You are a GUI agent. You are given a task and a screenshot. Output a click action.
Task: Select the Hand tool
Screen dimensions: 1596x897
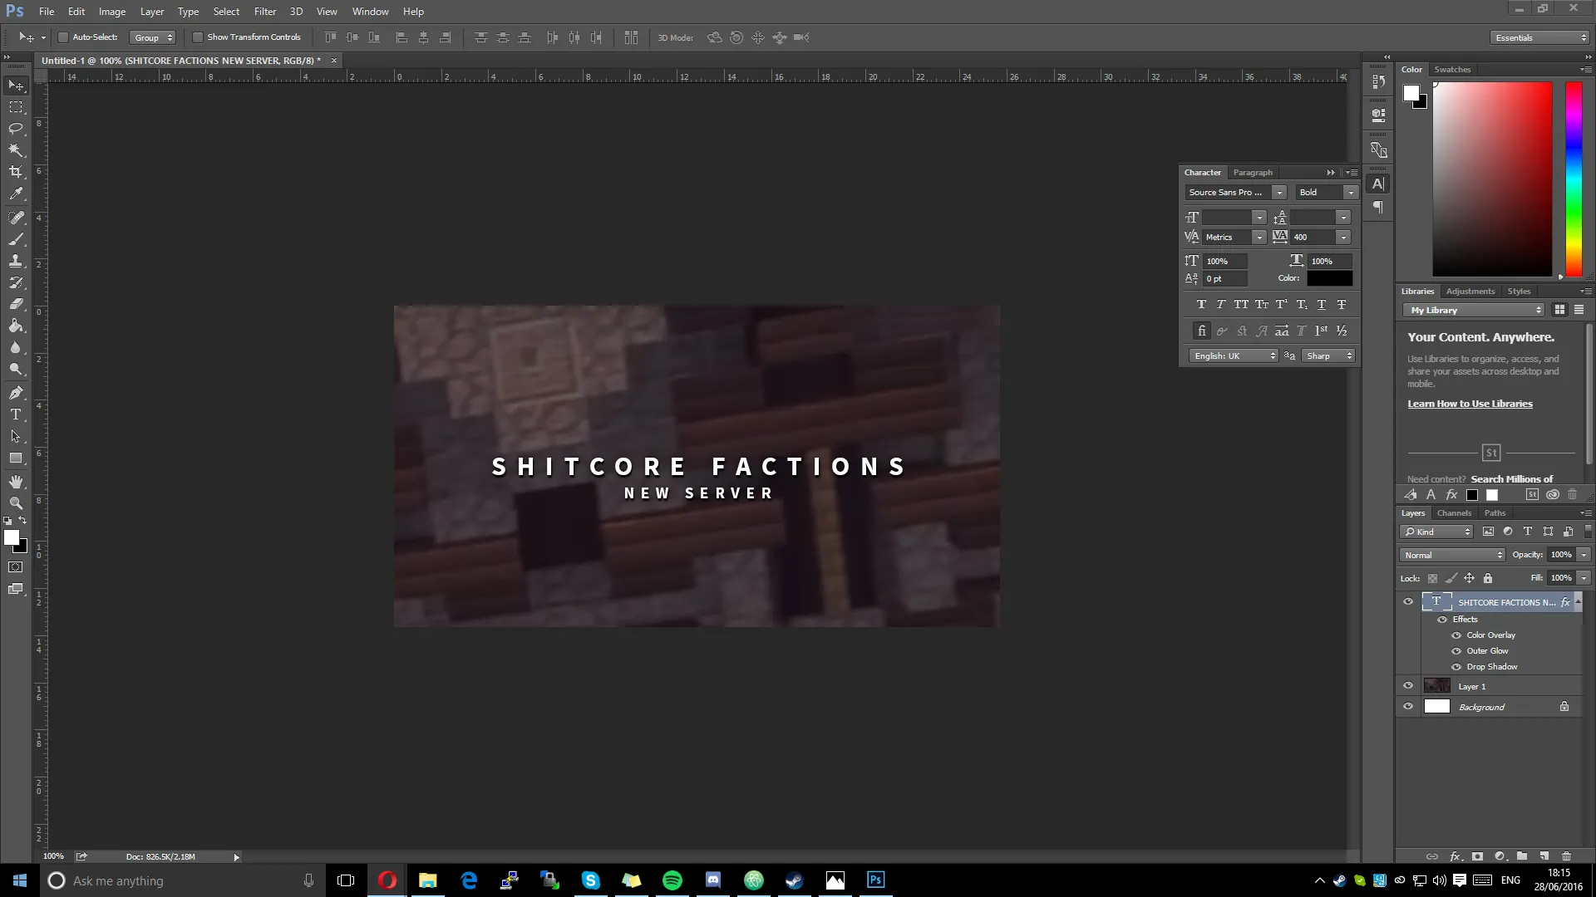[x=16, y=482]
